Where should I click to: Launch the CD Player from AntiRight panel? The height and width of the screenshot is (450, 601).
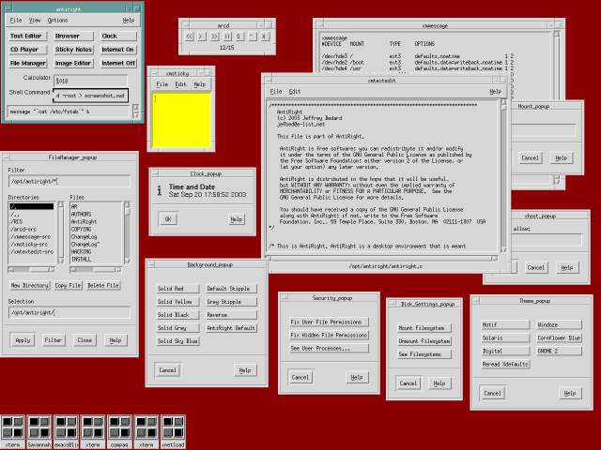(x=25, y=49)
